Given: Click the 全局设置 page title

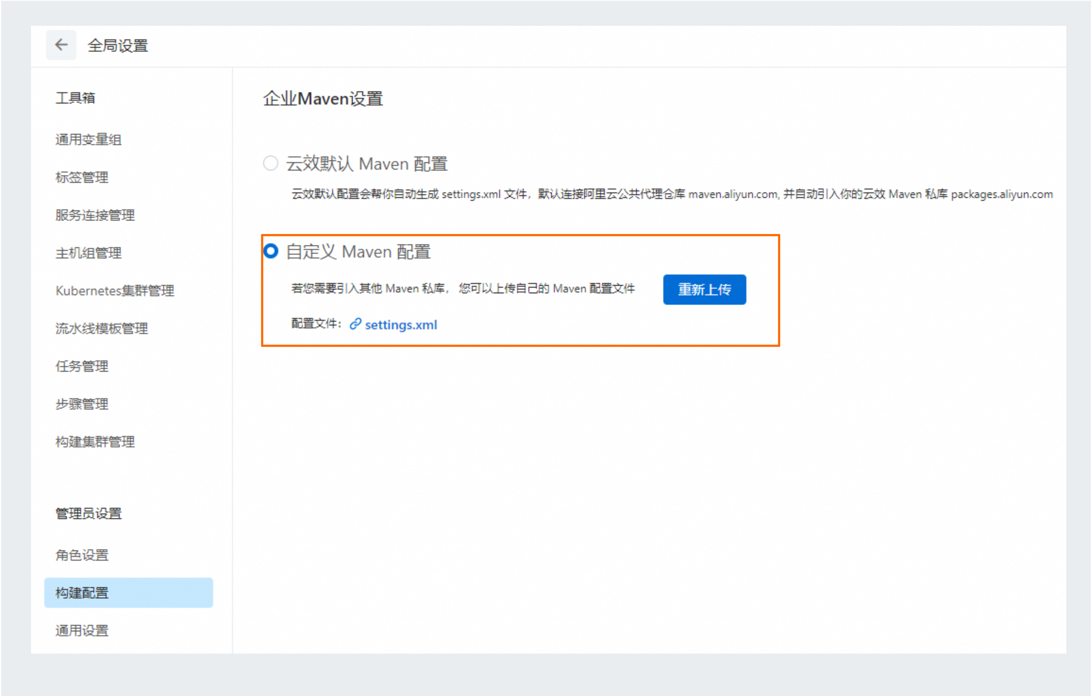Looking at the screenshot, I should pyautogui.click(x=118, y=45).
